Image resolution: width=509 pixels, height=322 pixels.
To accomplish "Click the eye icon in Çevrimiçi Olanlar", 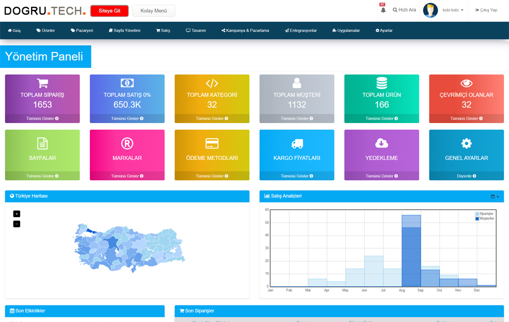I will 466,83.
